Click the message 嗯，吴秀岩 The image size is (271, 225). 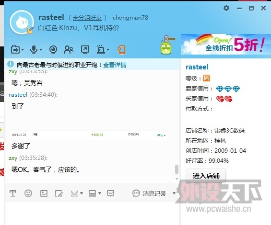(27, 83)
